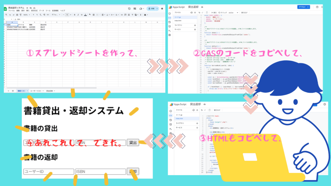Open the comments icon in Sheets header

(135, 9)
